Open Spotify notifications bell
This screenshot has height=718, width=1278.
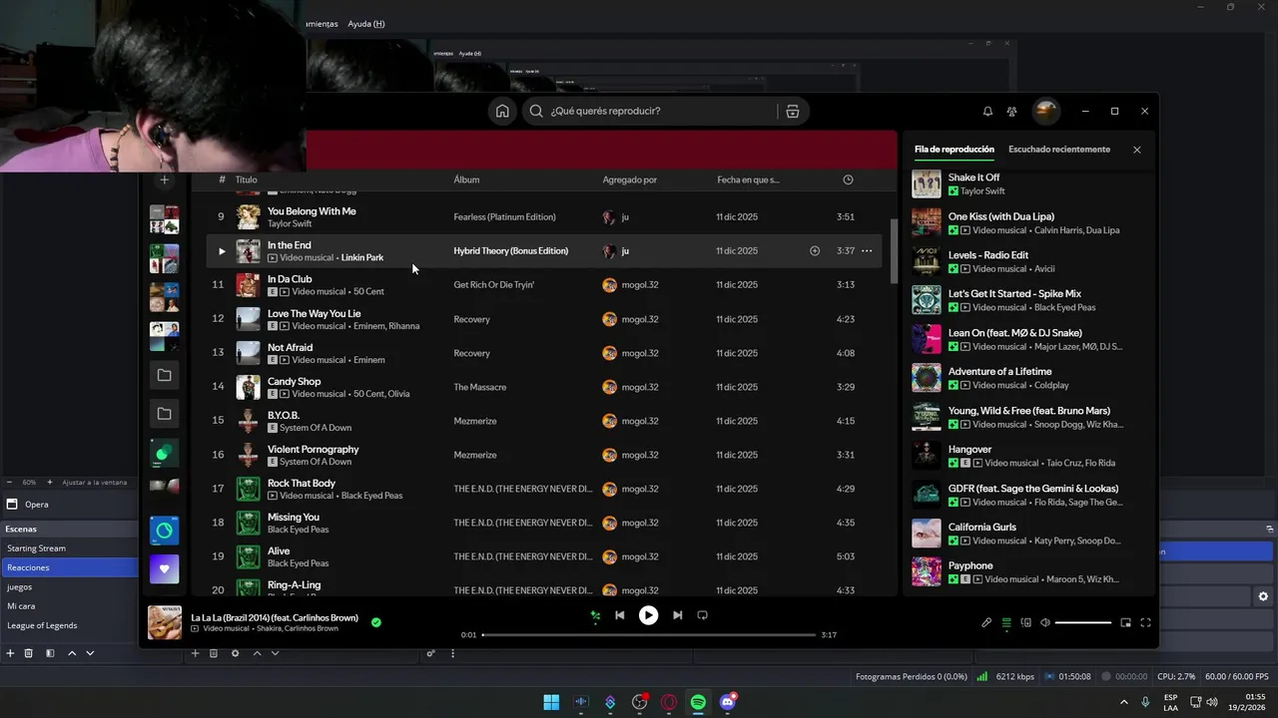[987, 111]
